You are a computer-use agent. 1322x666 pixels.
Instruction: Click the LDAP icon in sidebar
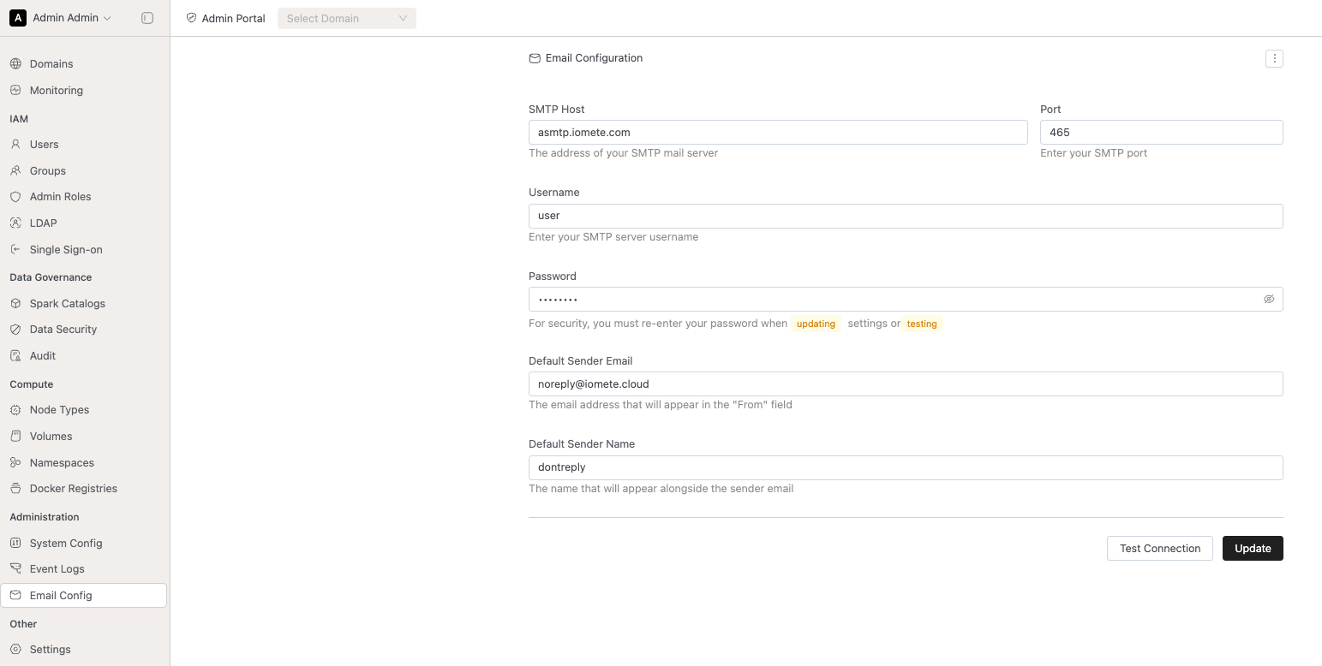coord(15,223)
